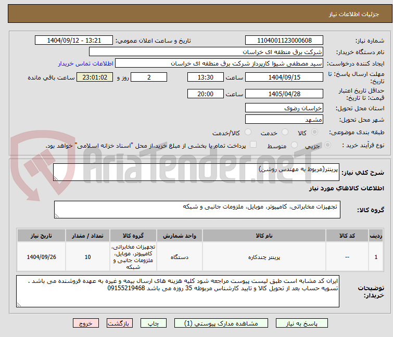Click the واحد شمارش column header

[x=180, y=236]
